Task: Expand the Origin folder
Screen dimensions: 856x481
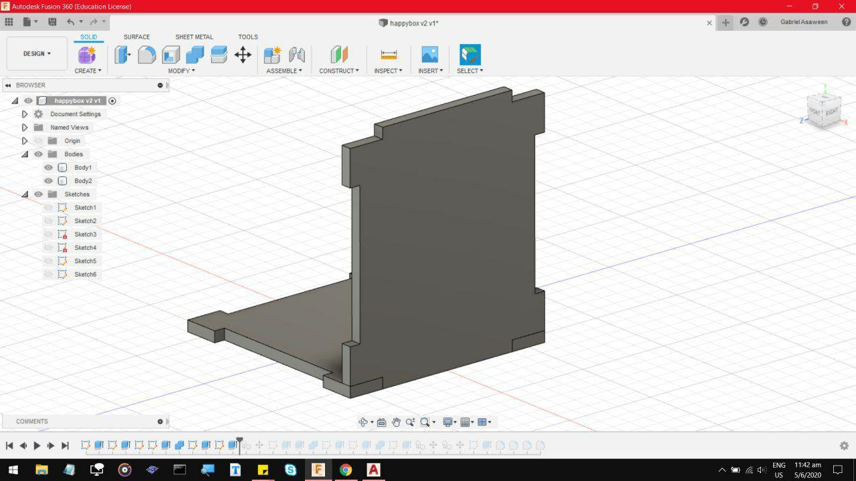Action: pyautogui.click(x=25, y=141)
